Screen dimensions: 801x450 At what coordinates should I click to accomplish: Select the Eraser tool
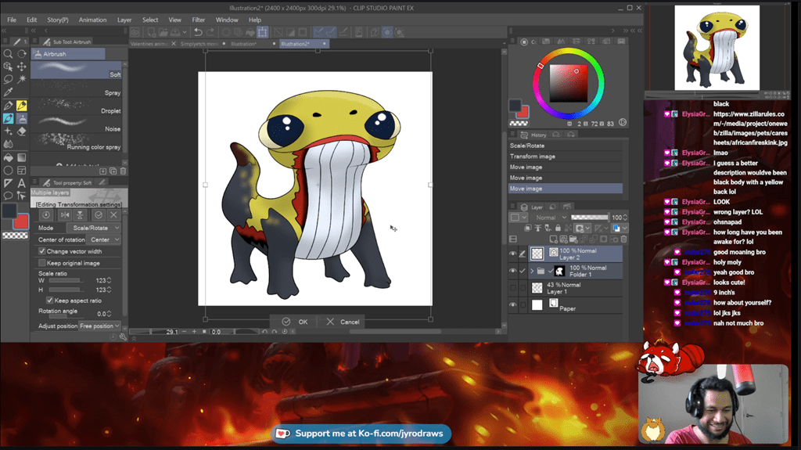tap(21, 131)
